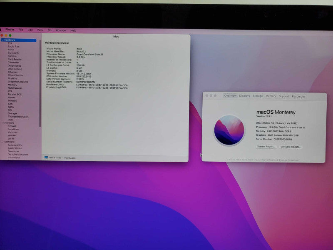The width and height of the screenshot is (333, 250).
Task: Select Thunderbolt/USB4 in the sidebar
Action: pyautogui.click(x=18, y=117)
